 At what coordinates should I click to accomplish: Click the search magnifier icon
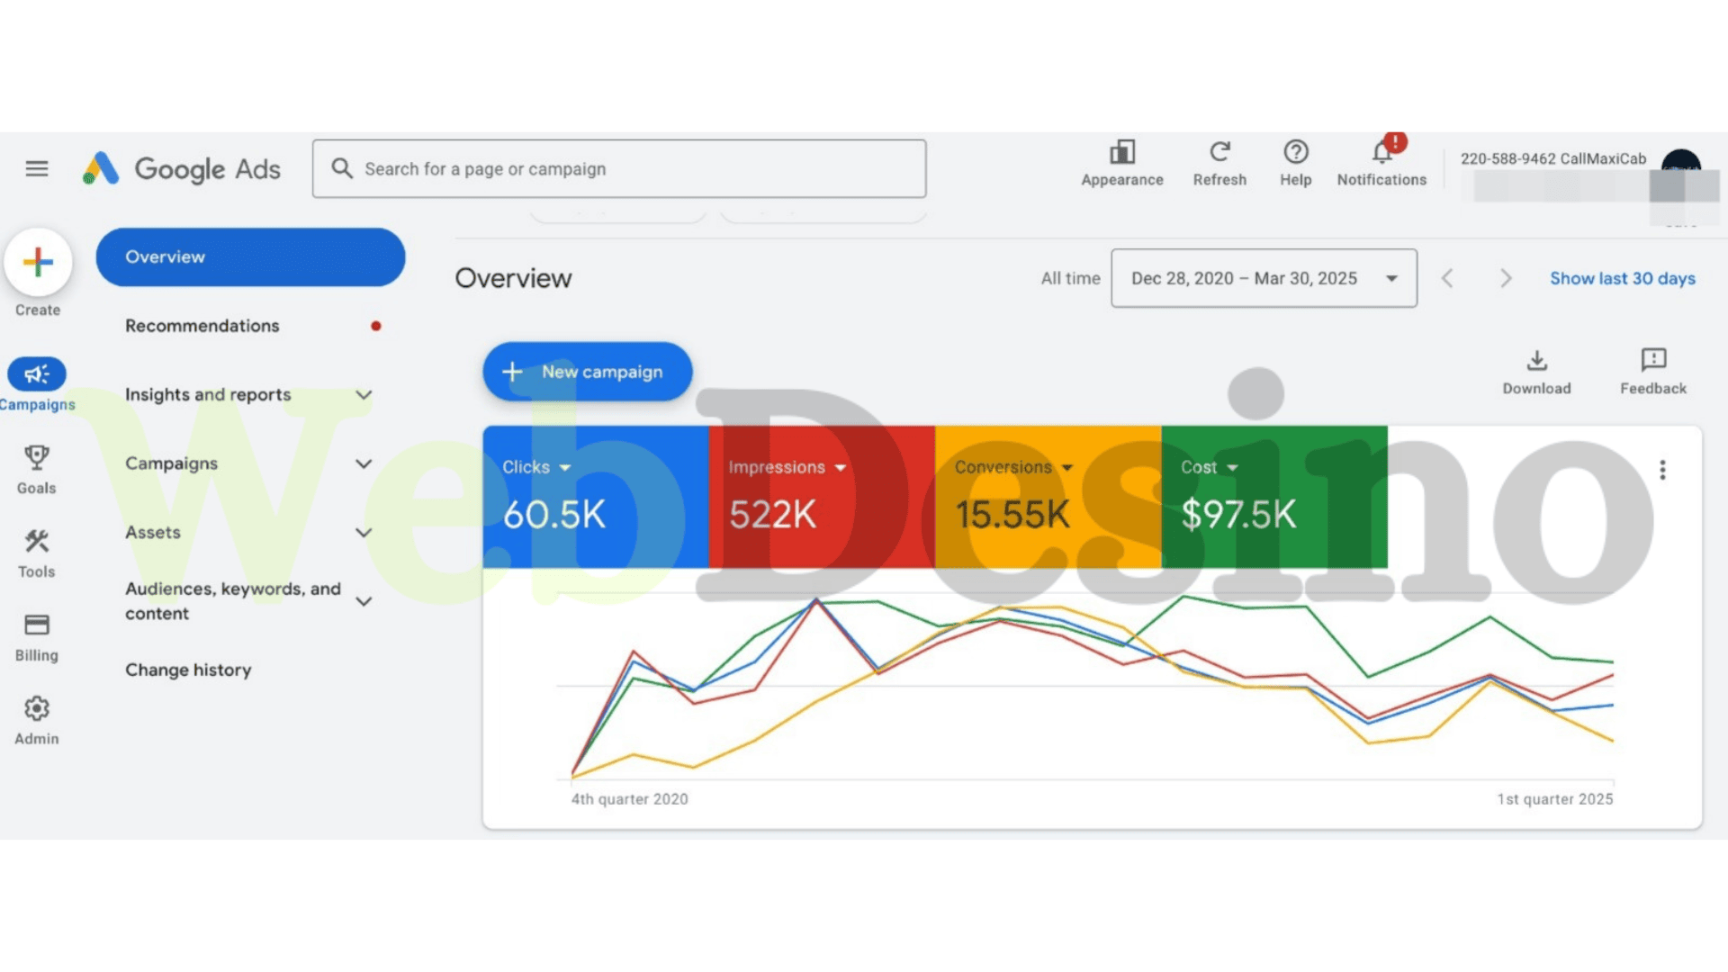tap(342, 168)
